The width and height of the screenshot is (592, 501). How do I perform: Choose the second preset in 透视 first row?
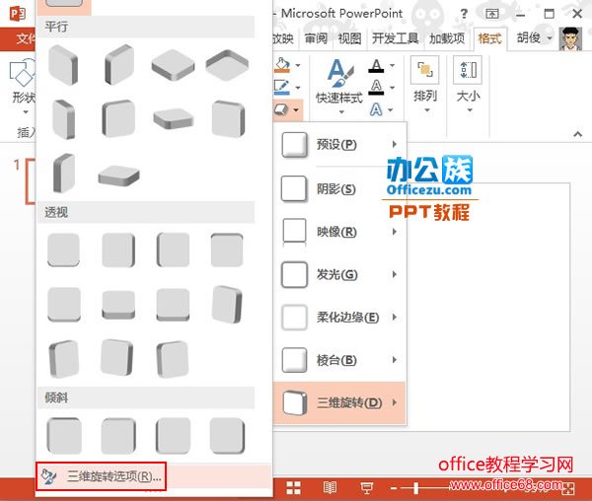(x=118, y=250)
